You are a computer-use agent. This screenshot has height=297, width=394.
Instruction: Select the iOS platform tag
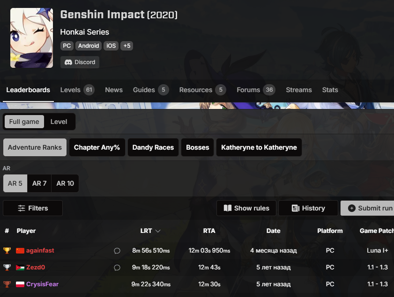pos(111,46)
